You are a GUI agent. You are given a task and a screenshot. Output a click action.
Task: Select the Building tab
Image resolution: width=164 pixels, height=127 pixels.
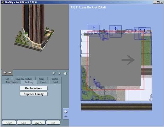[x=29, y=82]
